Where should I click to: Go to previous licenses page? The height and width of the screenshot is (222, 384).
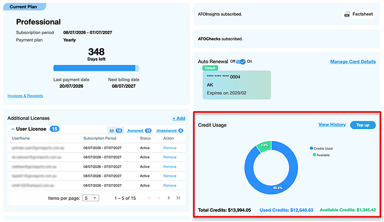(159, 198)
